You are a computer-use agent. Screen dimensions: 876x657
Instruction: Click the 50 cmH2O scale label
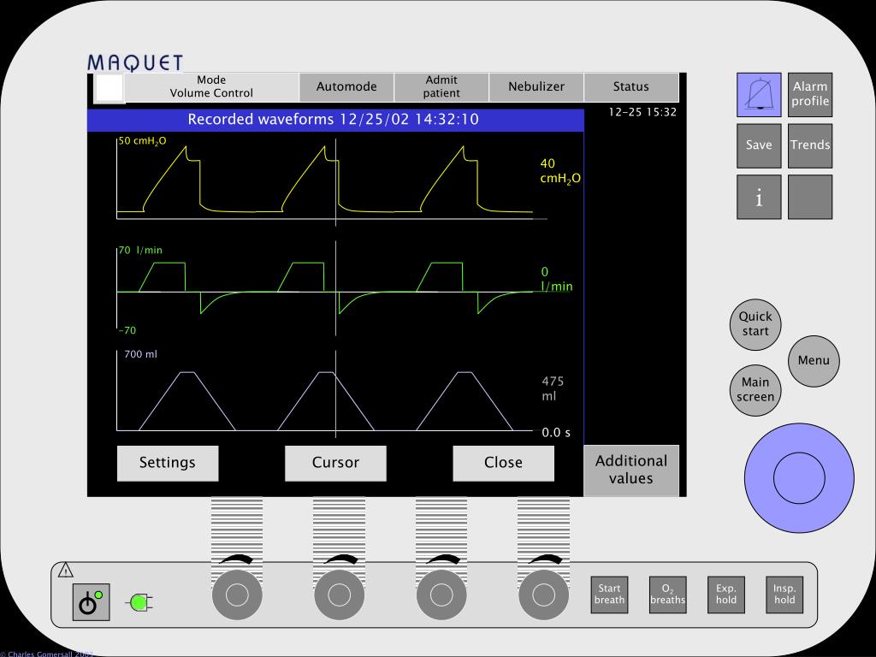coord(143,141)
